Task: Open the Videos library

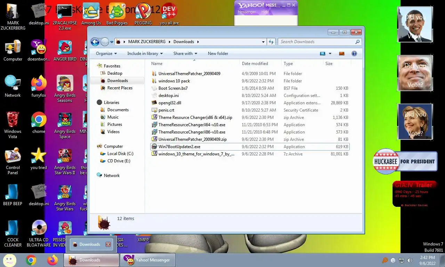Action: point(113,132)
